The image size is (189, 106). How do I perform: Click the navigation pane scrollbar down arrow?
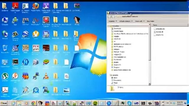click(150, 84)
